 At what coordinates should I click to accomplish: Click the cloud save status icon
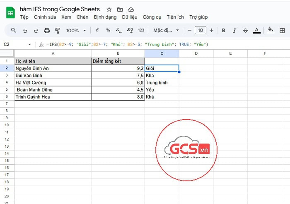click(131, 9)
